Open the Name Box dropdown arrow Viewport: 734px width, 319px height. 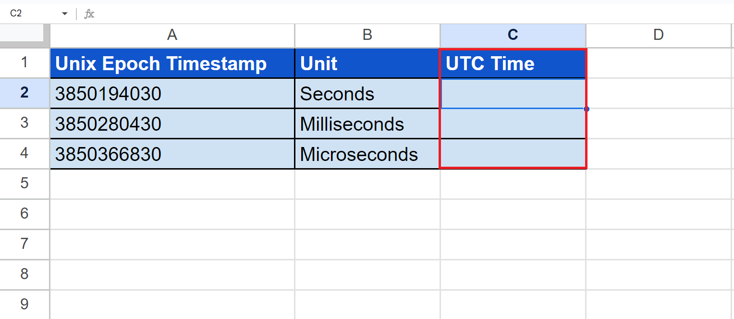(x=65, y=14)
